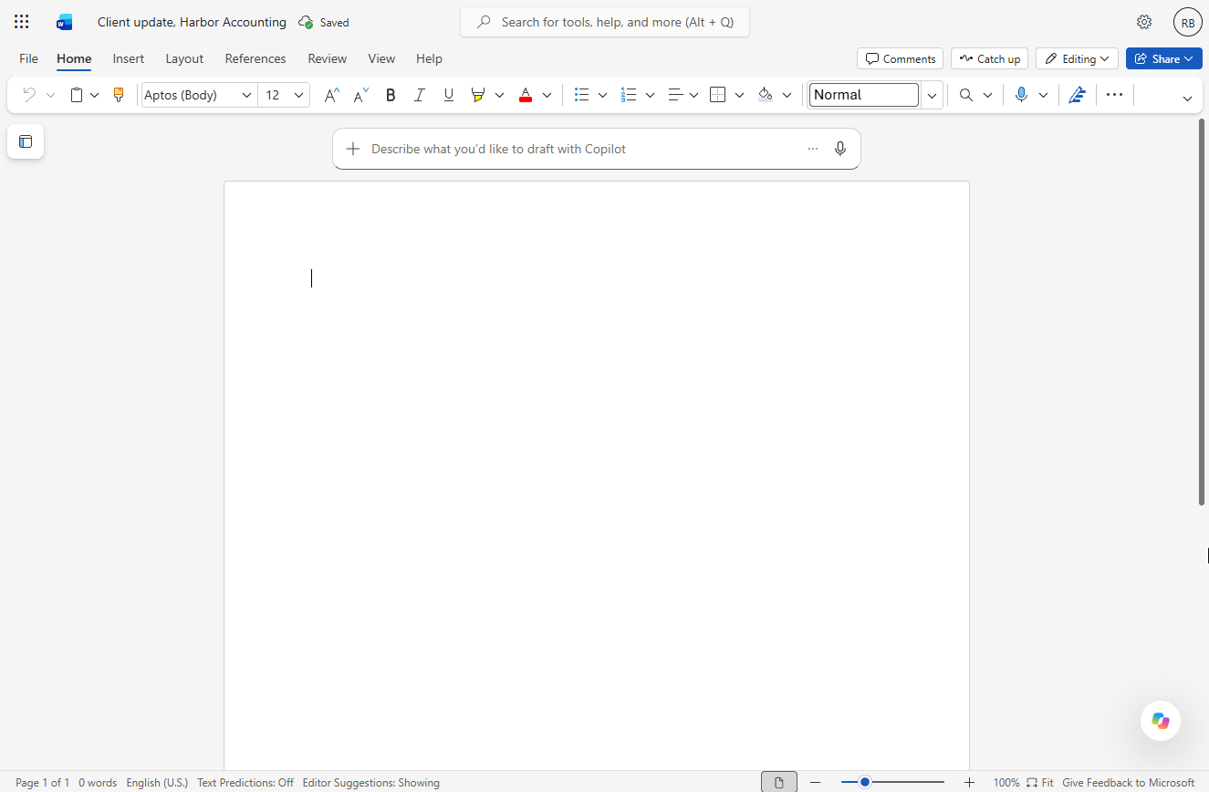Click Increase Font Size icon
The height and width of the screenshot is (792, 1209).
click(332, 95)
